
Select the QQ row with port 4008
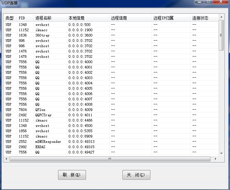coord(111,104)
